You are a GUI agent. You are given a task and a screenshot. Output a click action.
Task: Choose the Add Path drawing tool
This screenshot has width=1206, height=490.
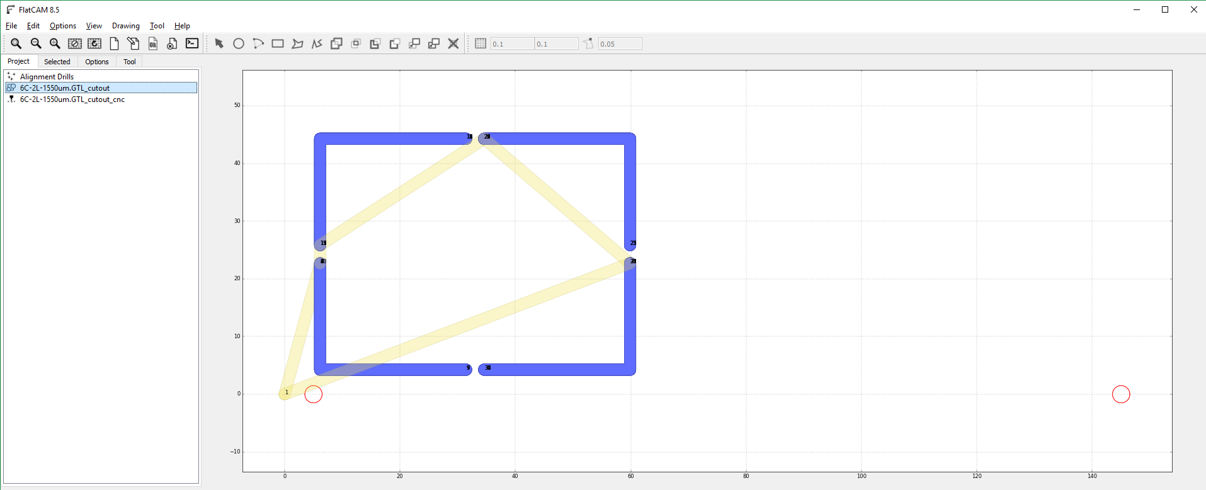pyautogui.click(x=317, y=43)
